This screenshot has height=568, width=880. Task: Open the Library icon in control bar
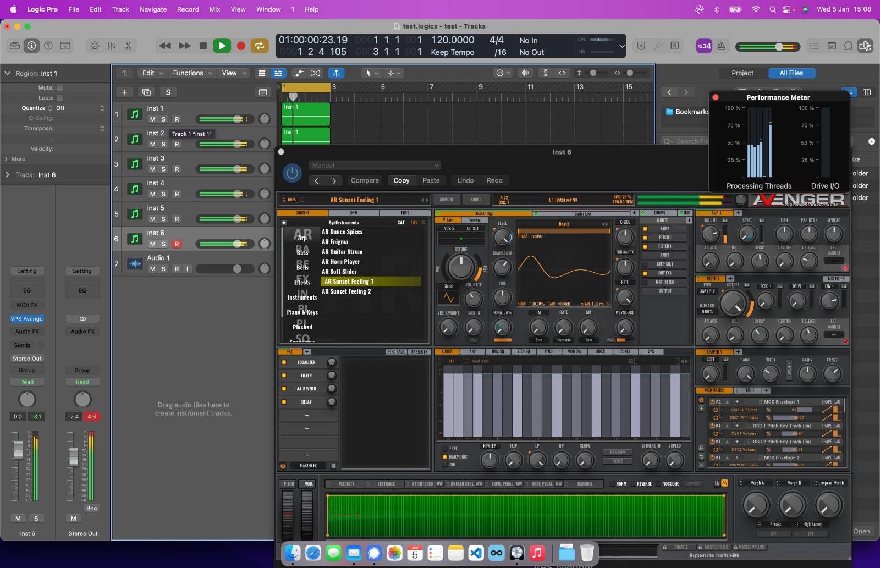tap(15, 46)
